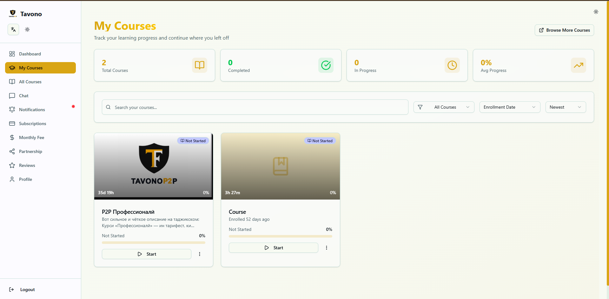Click Not Started badge on P2P course
The height and width of the screenshot is (299, 609).
pos(193,141)
